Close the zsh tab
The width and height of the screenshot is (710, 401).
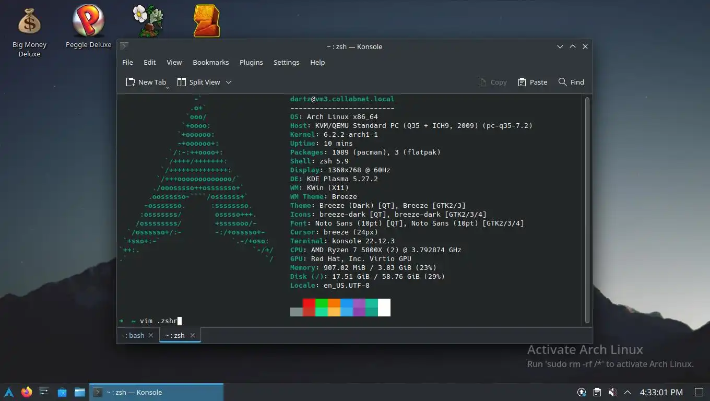coord(192,335)
